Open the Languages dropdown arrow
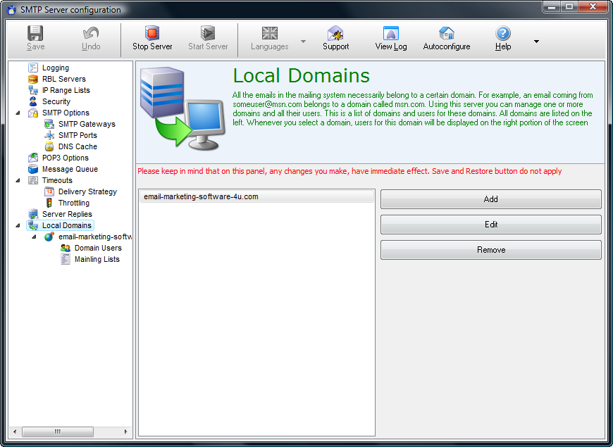The width and height of the screenshot is (613, 447). tap(303, 42)
